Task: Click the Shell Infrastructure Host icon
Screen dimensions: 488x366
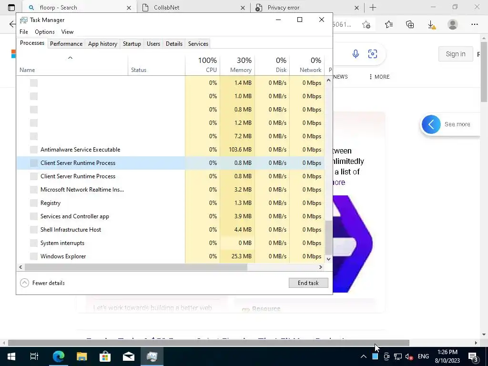Action: point(34,230)
